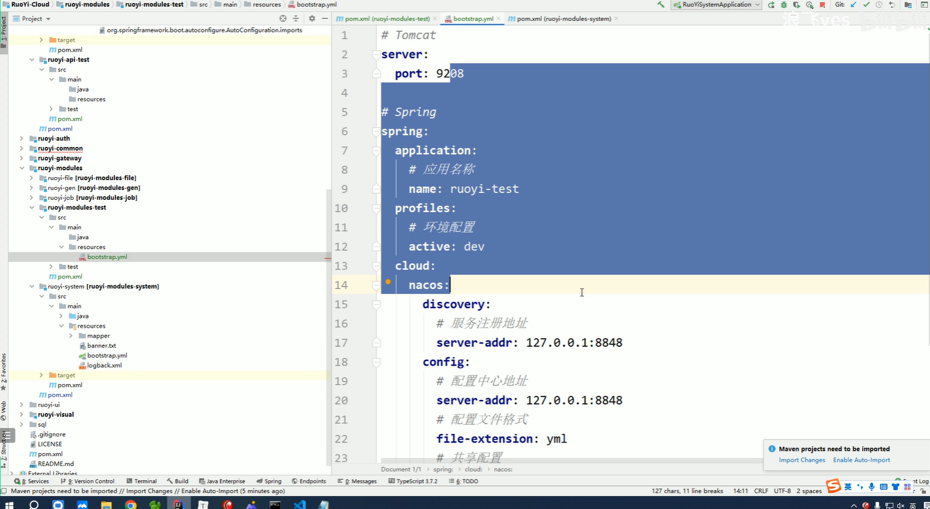
Task: Open the Spring tool window
Action: click(269, 481)
